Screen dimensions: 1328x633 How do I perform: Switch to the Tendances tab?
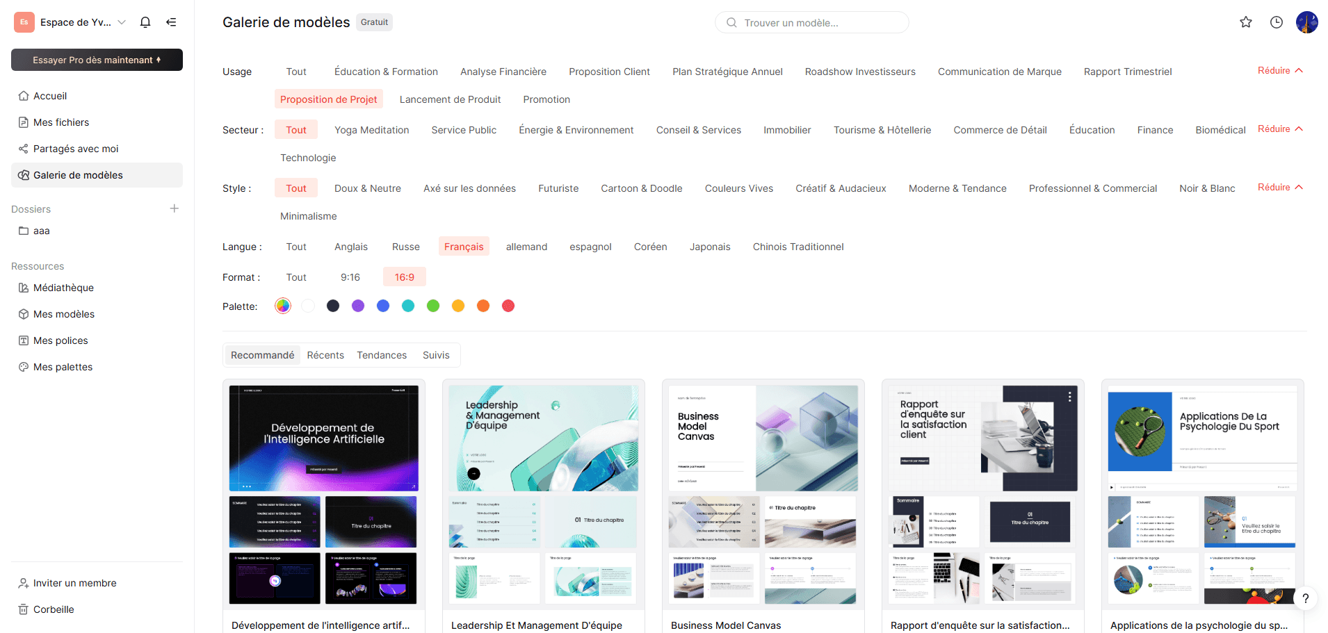click(382, 355)
